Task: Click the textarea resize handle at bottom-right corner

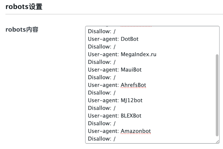Action: tap(217, 142)
